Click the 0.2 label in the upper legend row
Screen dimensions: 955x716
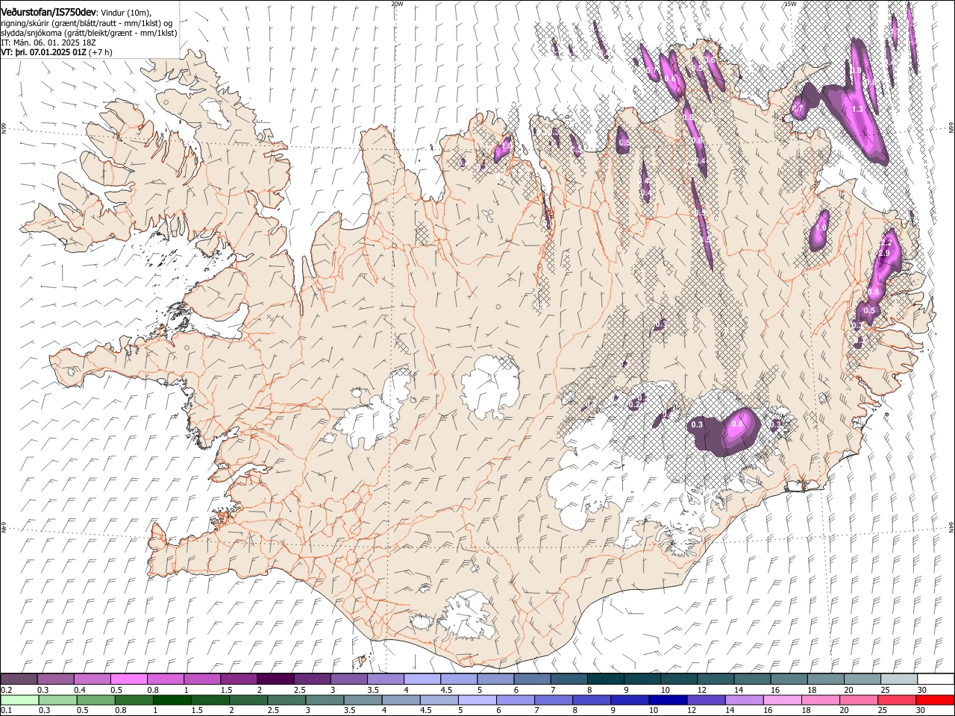(6, 690)
